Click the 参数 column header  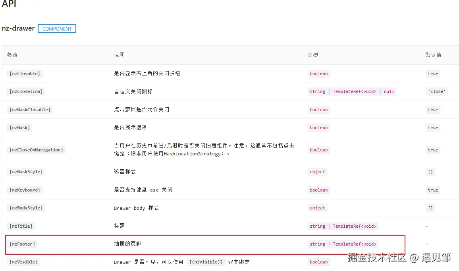tap(12, 55)
